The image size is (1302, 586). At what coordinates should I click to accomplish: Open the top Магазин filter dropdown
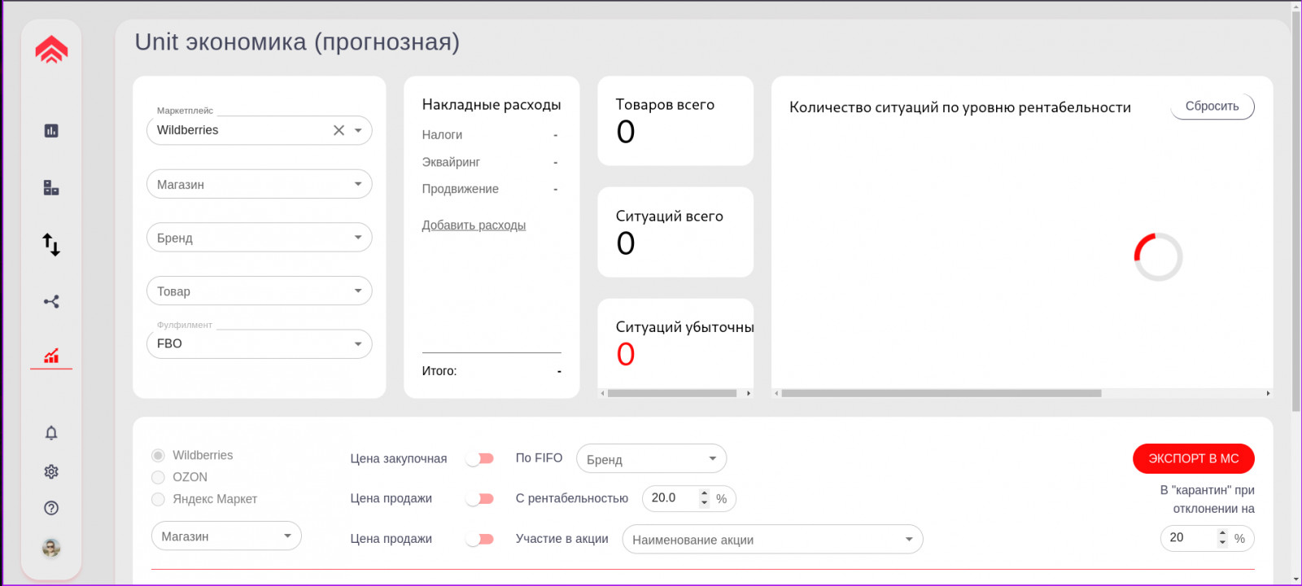(260, 184)
